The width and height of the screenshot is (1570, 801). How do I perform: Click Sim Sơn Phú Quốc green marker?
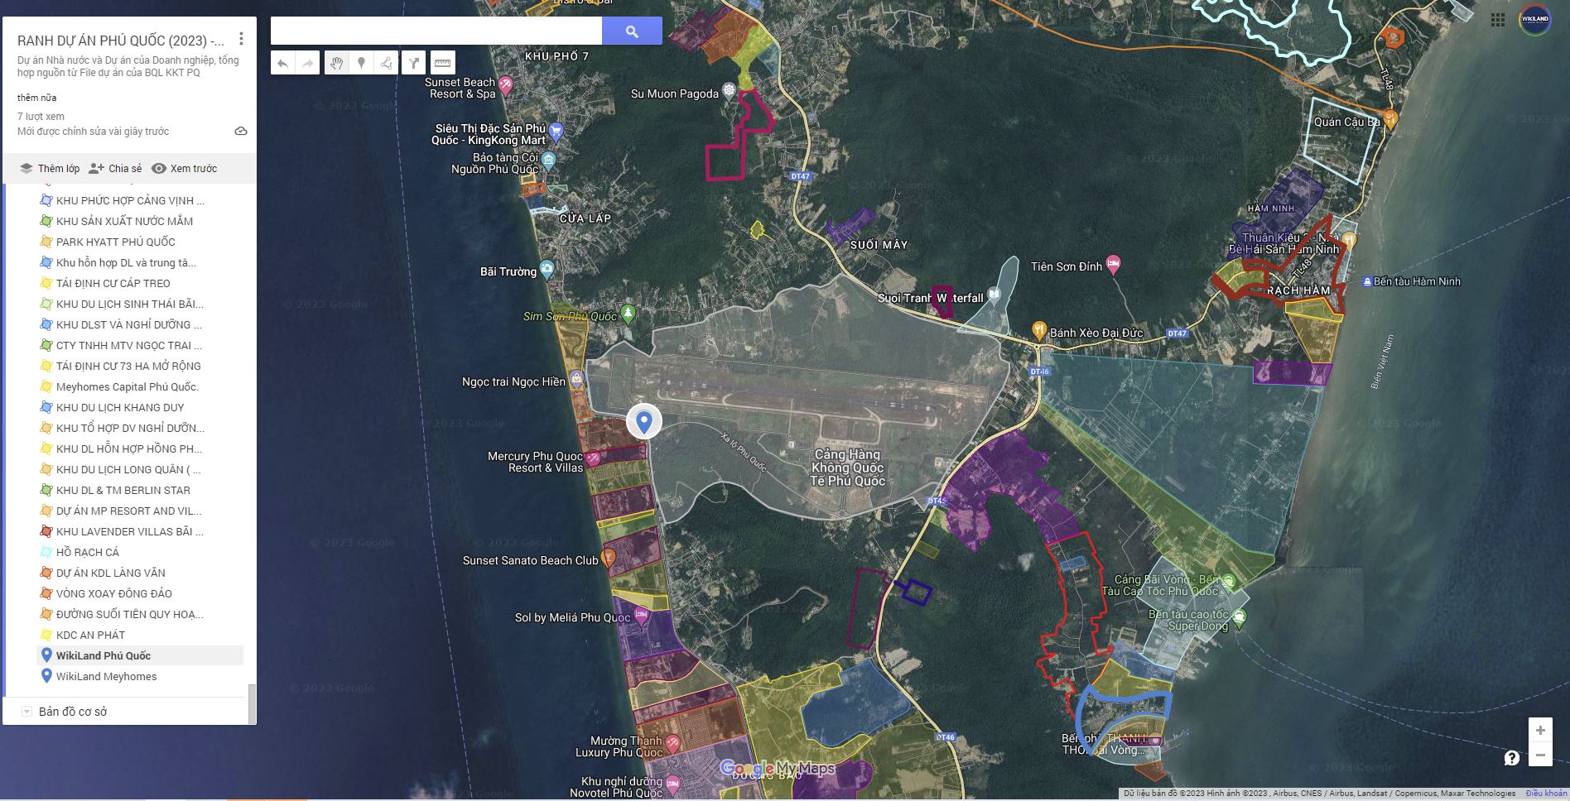click(x=628, y=314)
